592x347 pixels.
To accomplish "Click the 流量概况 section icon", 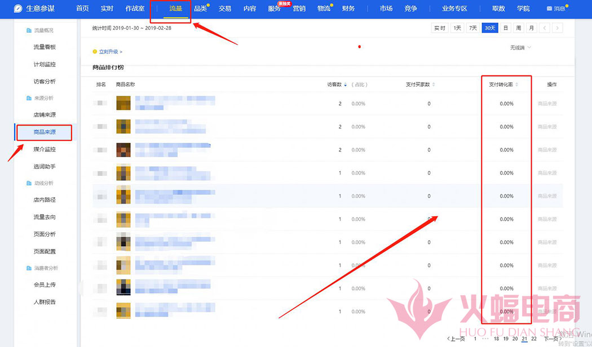I will 29,30.
